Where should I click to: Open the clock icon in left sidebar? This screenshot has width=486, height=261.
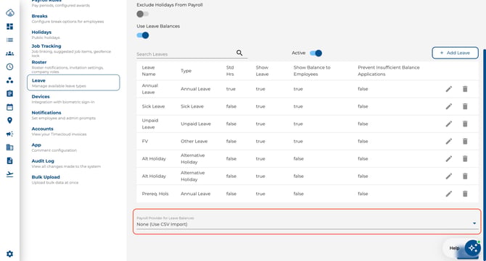9,67
